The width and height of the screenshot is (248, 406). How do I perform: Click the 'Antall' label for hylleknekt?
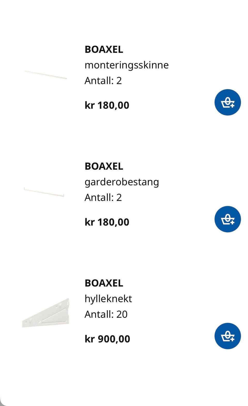(x=99, y=314)
